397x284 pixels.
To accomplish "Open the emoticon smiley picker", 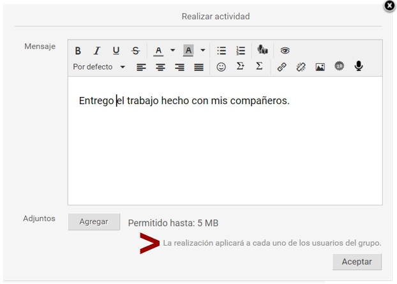I will pos(221,67).
